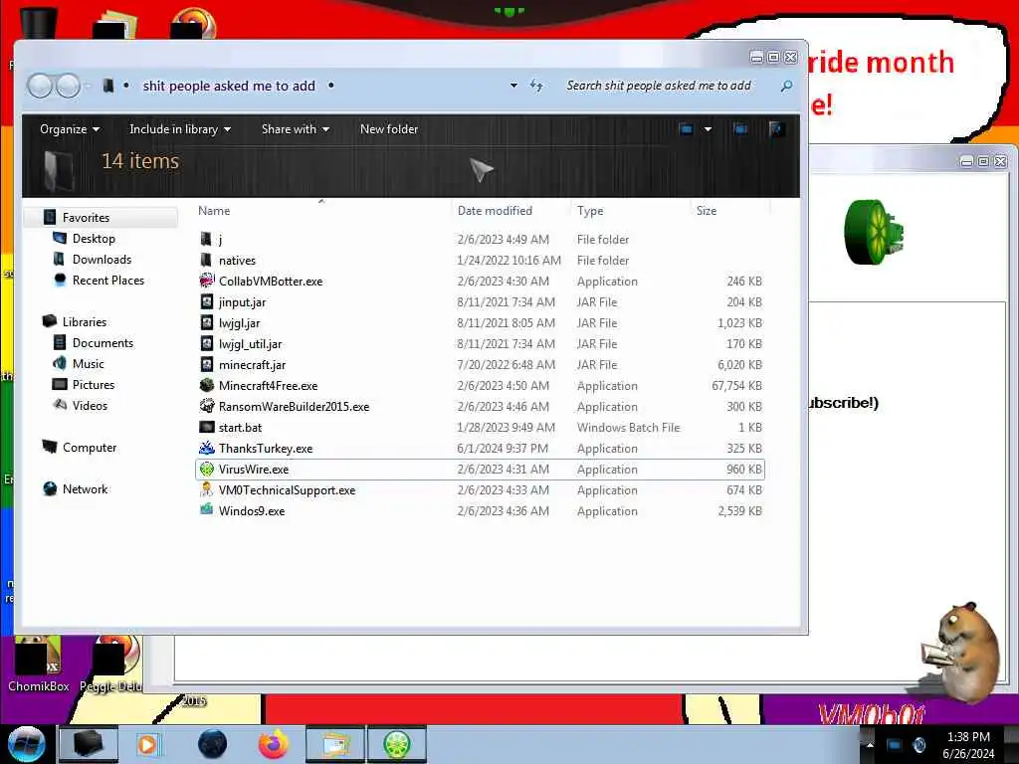This screenshot has width=1019, height=764.
Task: Expand the Include in library menu
Action: click(180, 129)
